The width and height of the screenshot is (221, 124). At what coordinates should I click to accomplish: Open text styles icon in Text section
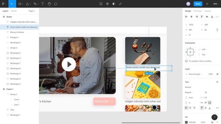click(217, 82)
